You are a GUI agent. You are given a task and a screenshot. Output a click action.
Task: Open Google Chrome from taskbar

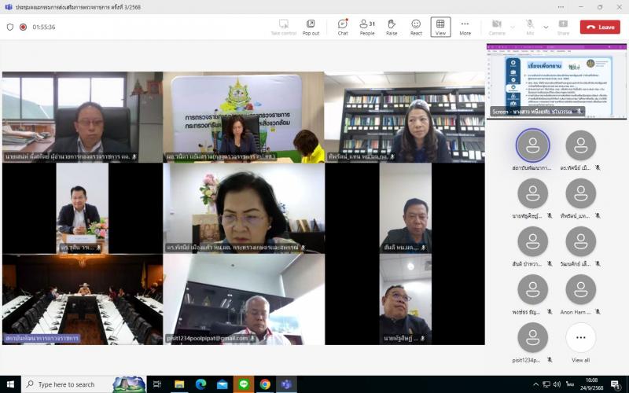[265, 384]
